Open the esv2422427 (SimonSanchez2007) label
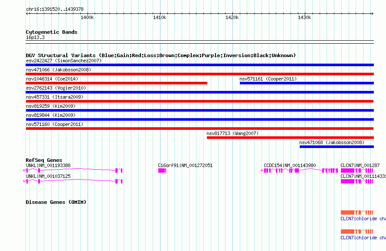 [x=64, y=61]
